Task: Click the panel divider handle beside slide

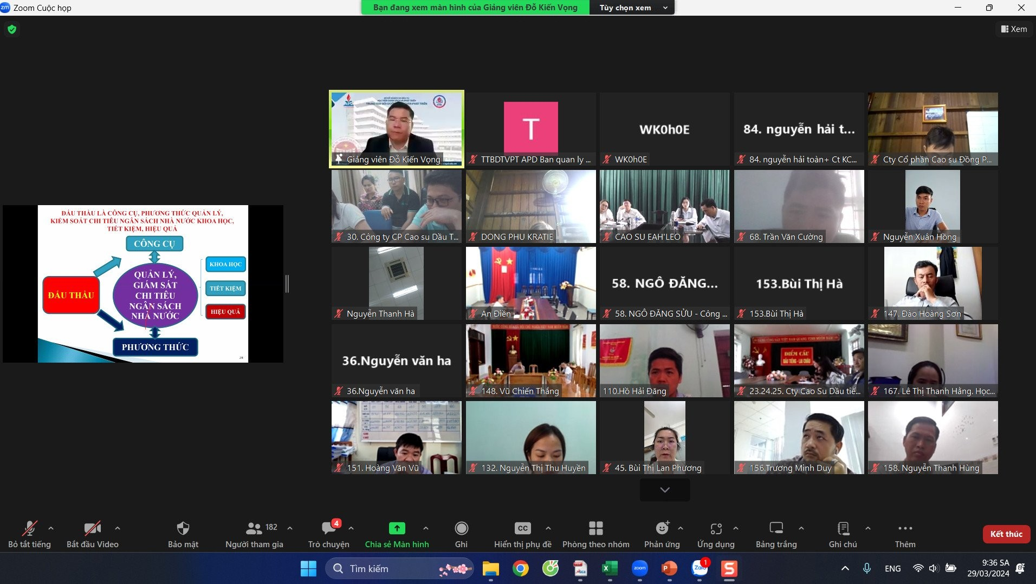Action: 287,284
